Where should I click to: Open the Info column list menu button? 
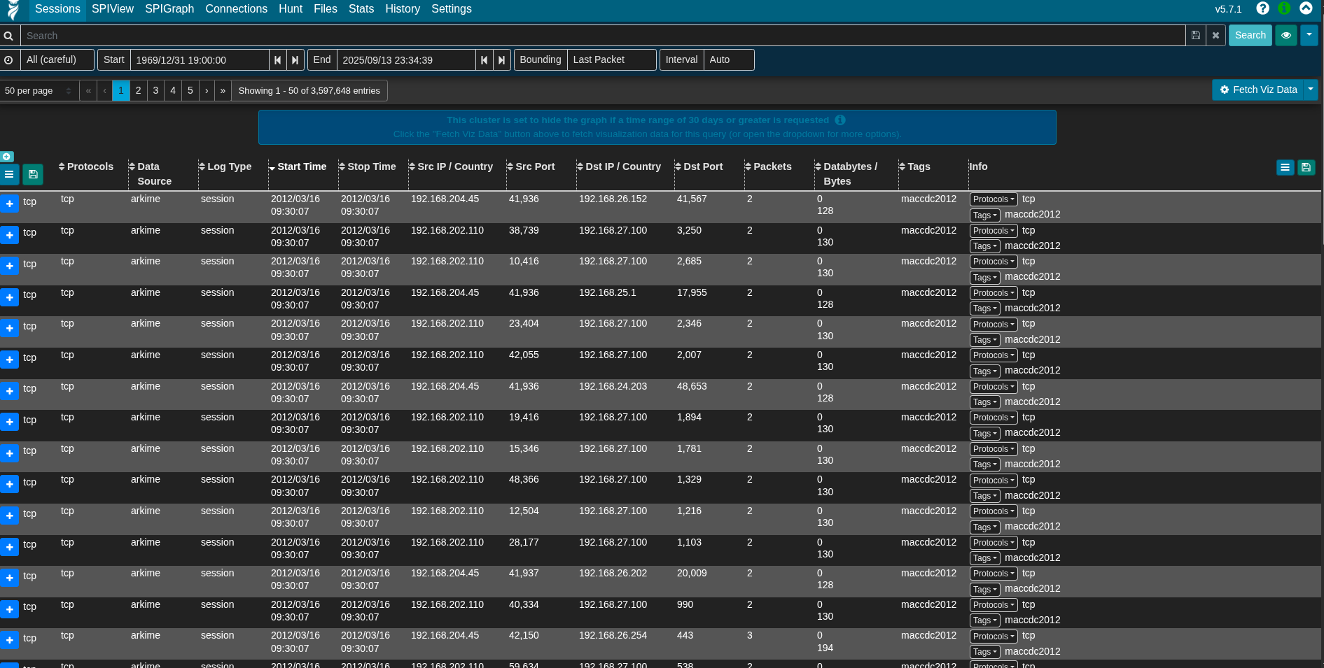[x=1285, y=167]
